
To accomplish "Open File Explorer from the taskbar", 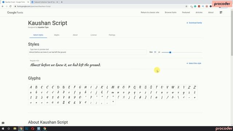I will tap(15, 128).
